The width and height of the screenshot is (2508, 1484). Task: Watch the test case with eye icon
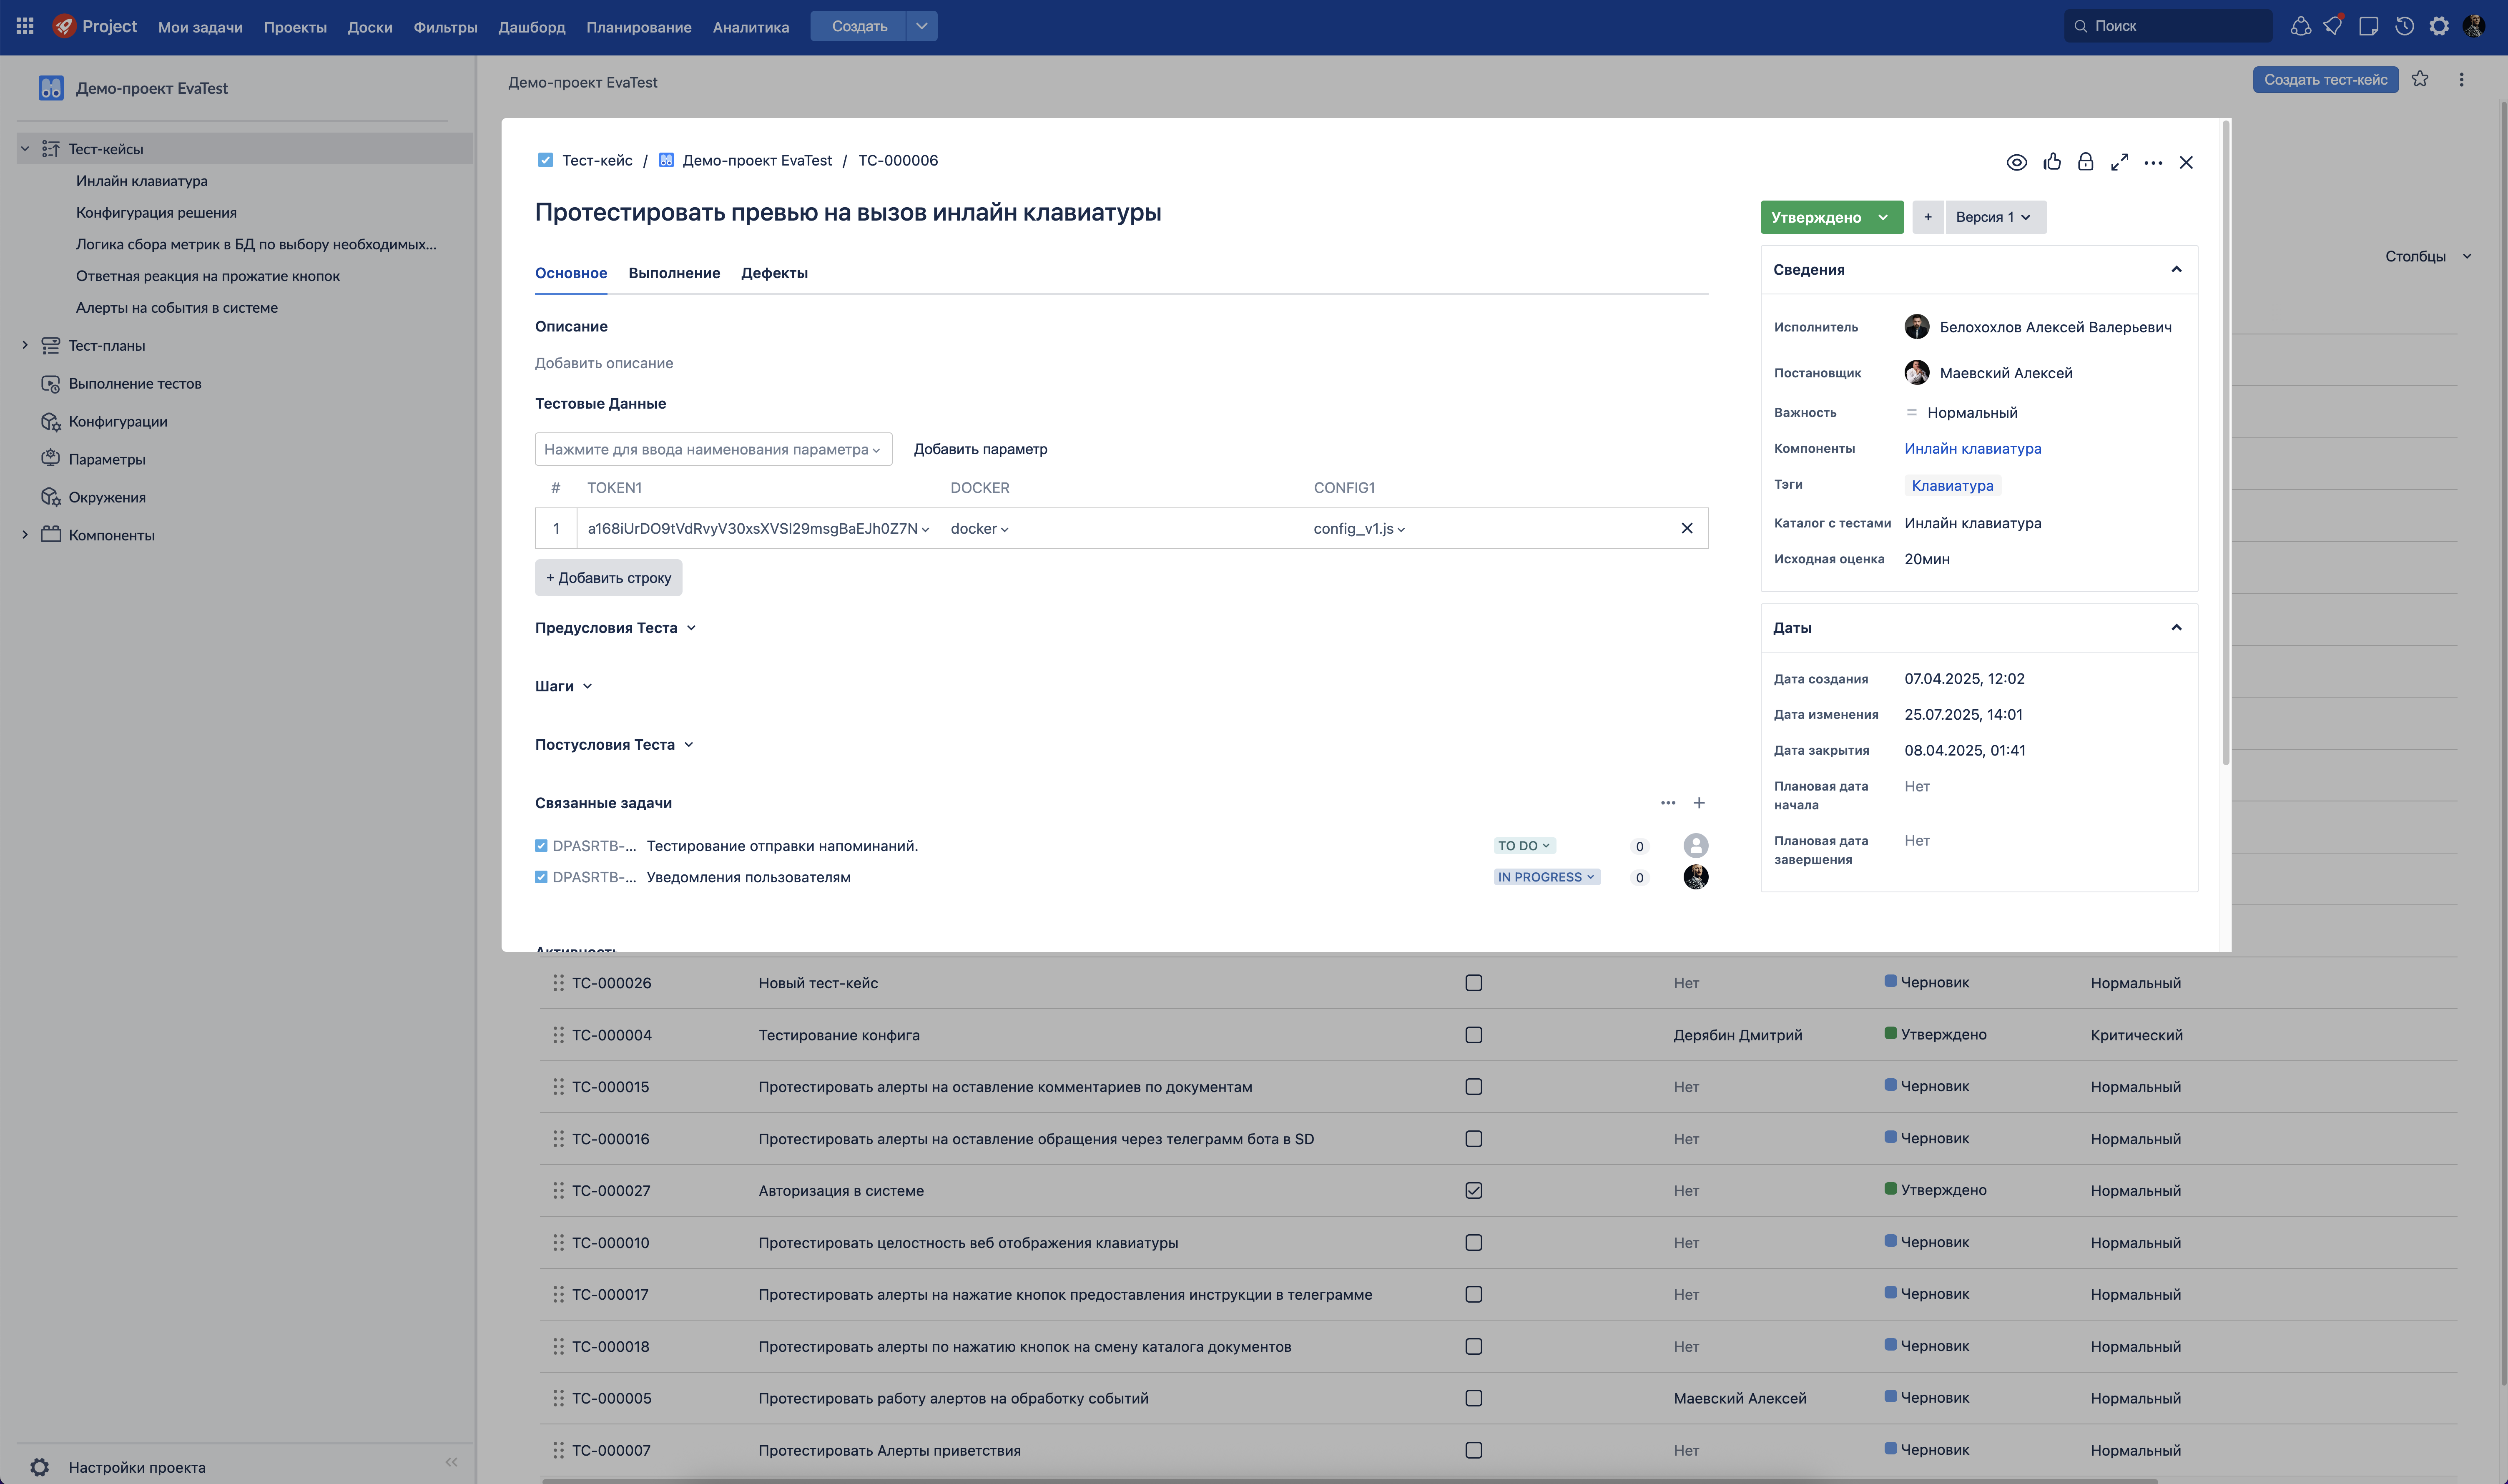[2017, 162]
